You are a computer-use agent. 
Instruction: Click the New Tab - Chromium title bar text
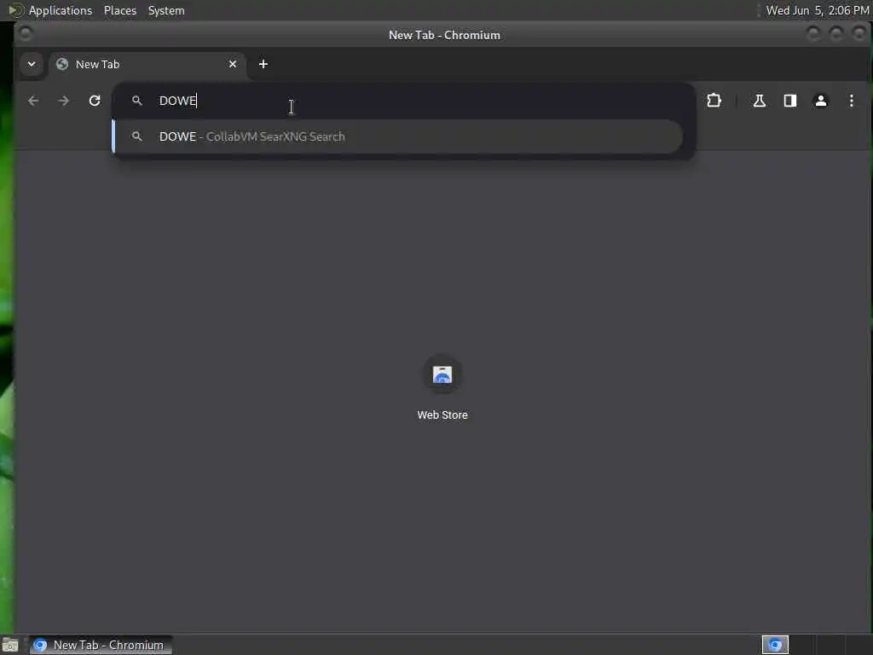click(444, 35)
